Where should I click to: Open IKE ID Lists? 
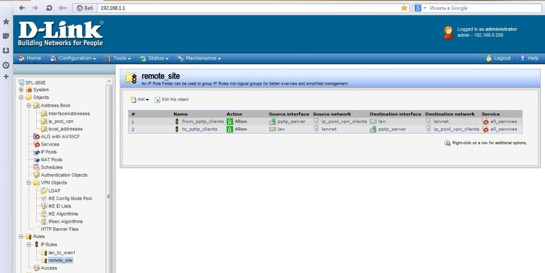coord(60,206)
